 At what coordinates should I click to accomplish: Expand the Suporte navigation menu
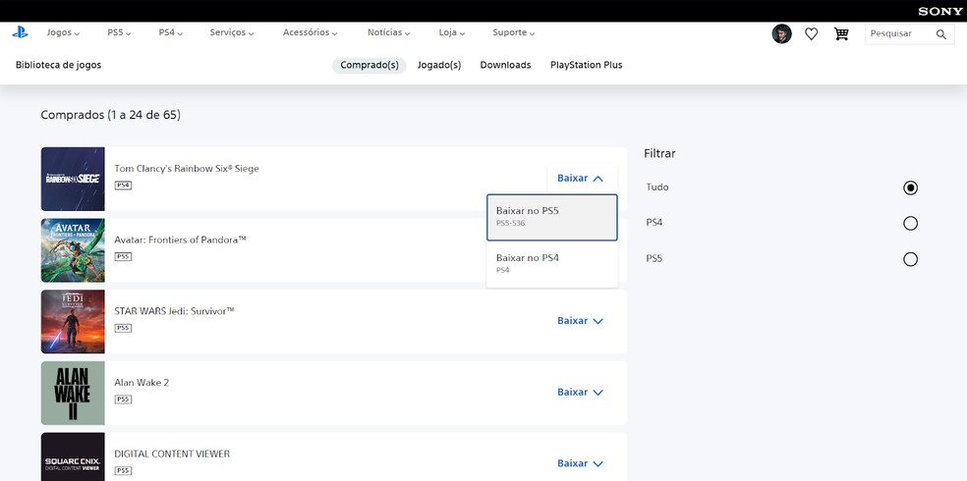(513, 32)
